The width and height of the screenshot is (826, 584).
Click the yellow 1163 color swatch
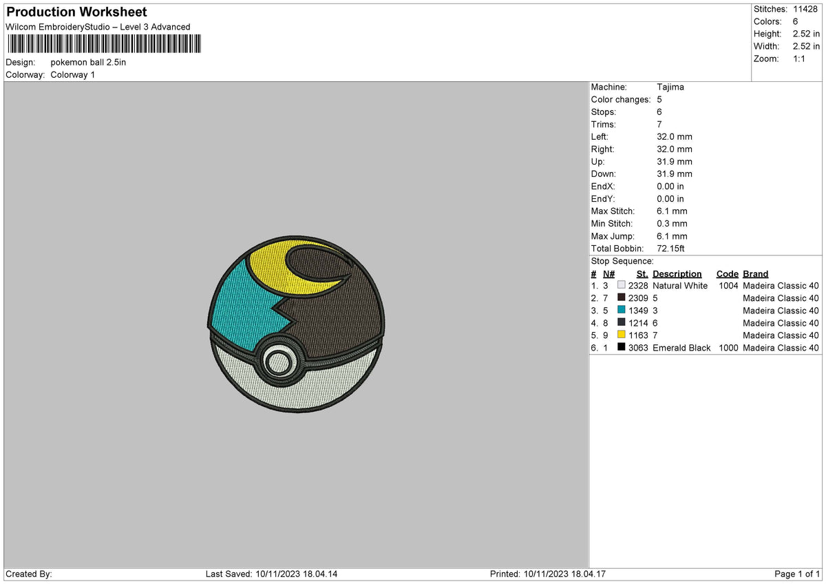tap(622, 335)
